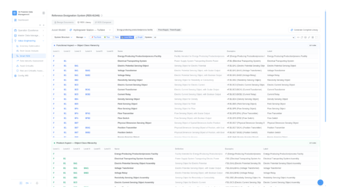Switch view to Table
337x196 pixels.
pos(116,37)
